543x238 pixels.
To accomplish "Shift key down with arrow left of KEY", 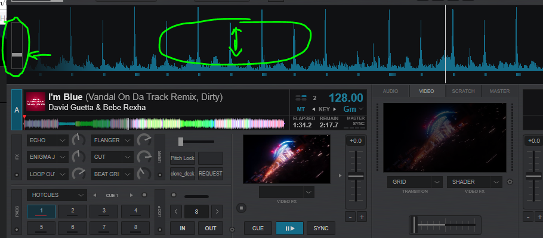I will pos(314,109).
